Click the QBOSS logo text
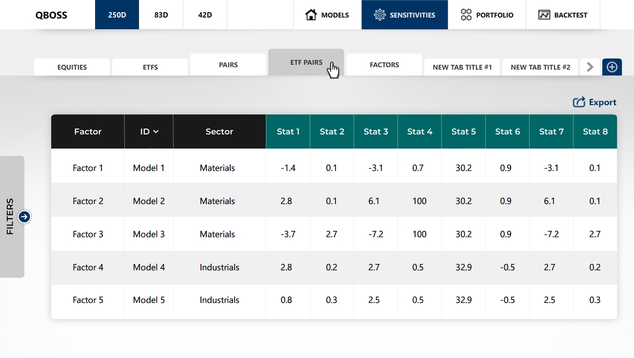This screenshot has height=358, width=634. coord(51,15)
